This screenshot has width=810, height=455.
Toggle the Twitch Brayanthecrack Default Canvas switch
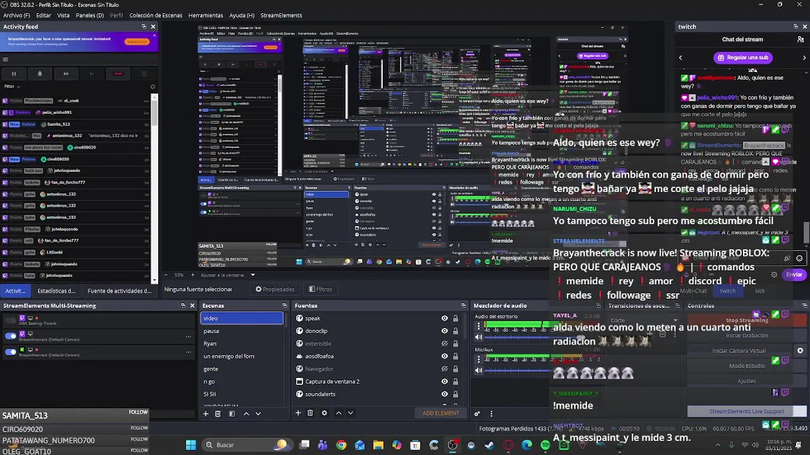point(10,336)
